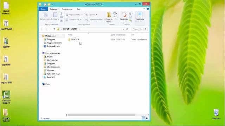
Task: Minimize the КОПИИ САЙТА window
Action: tap(136, 4)
